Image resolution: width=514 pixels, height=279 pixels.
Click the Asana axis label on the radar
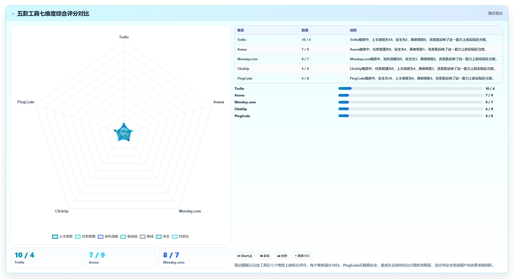[219, 102]
